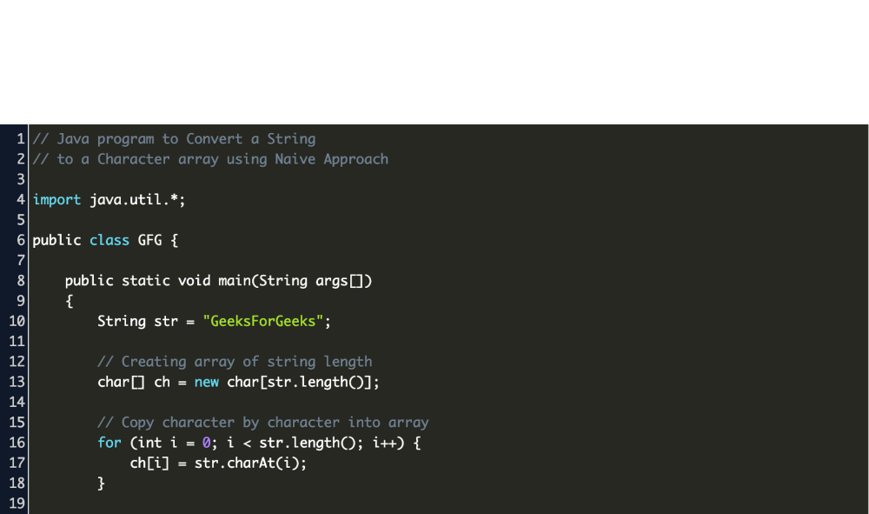Click the new keyword on line 13

(x=207, y=382)
